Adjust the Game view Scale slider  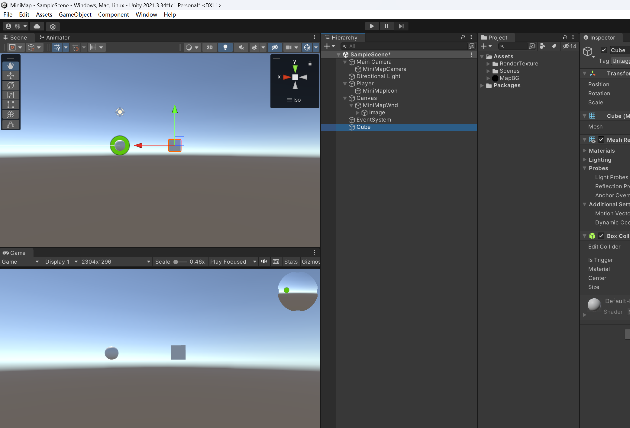[x=176, y=262]
